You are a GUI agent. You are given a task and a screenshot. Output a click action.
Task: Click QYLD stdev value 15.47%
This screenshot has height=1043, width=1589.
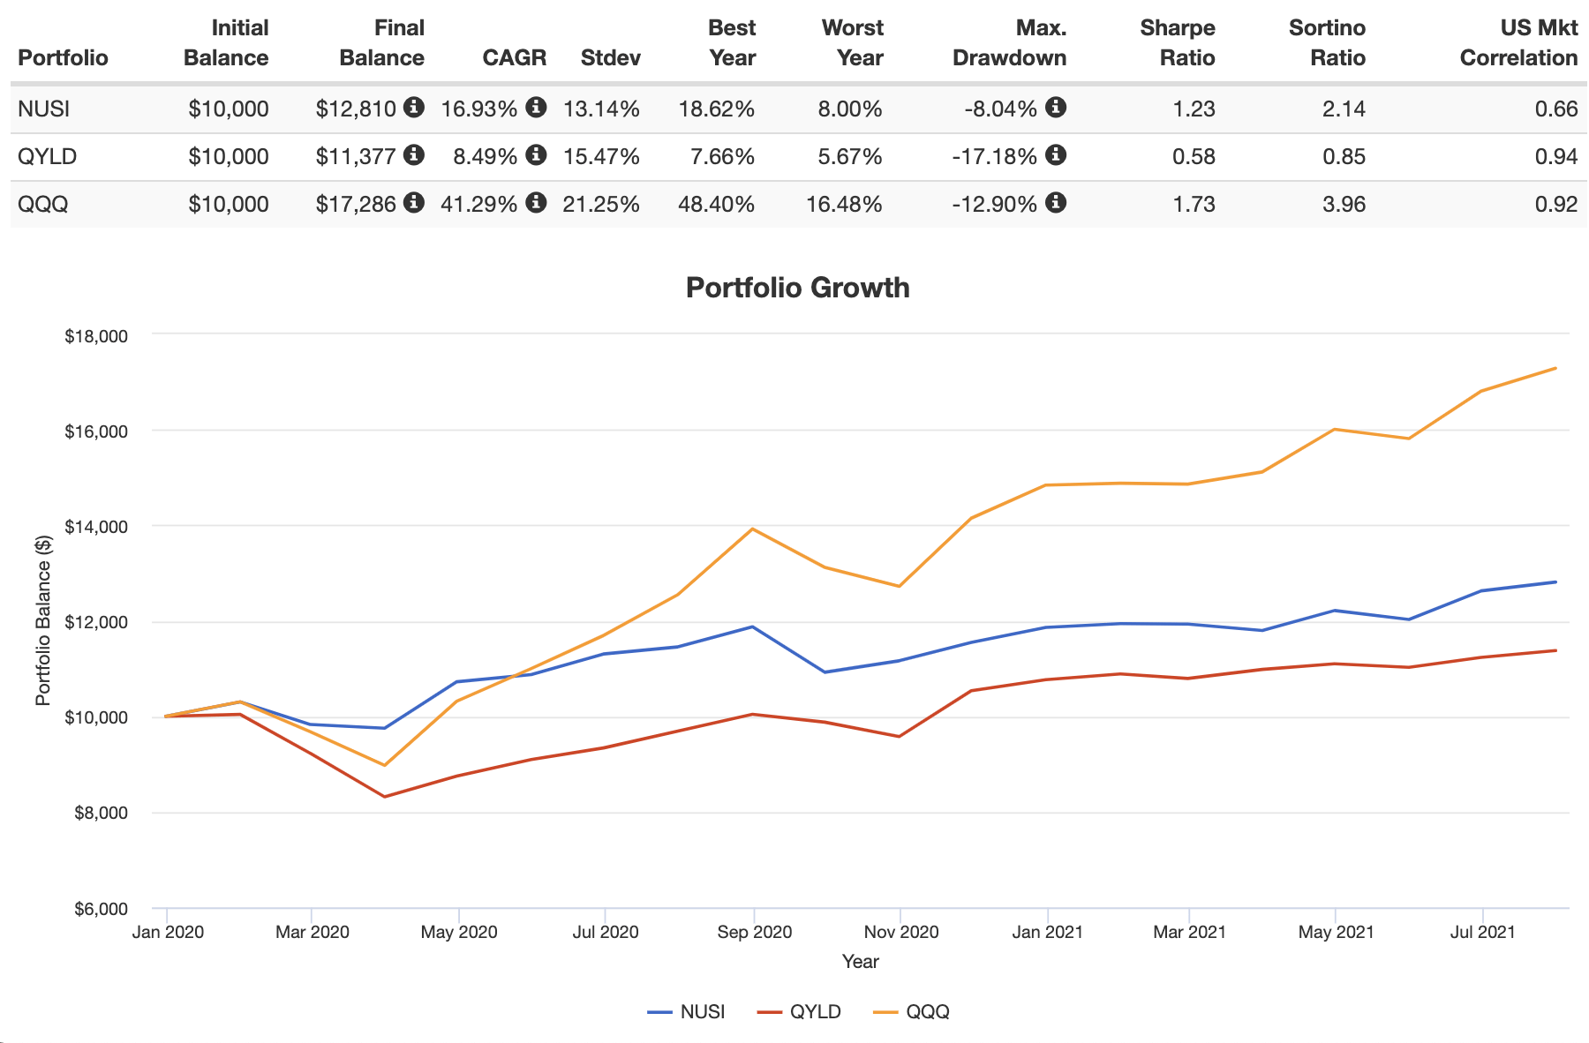click(x=601, y=157)
